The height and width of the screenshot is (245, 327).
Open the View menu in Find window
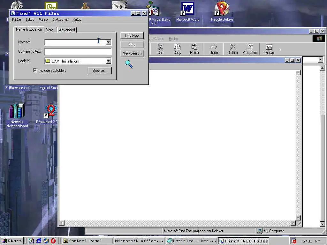click(43, 19)
